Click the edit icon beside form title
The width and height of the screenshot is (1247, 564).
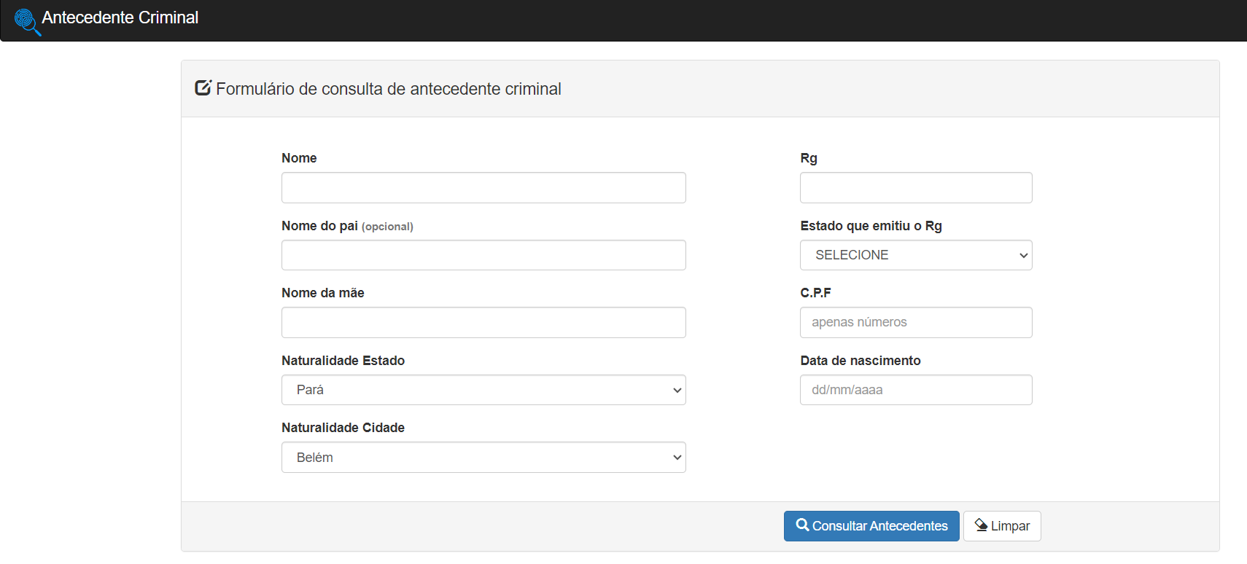[203, 88]
